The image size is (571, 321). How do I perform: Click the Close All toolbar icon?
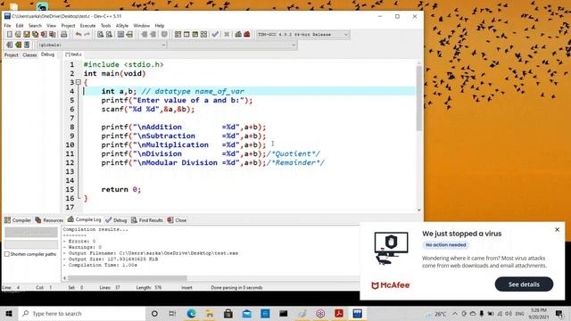(53, 34)
